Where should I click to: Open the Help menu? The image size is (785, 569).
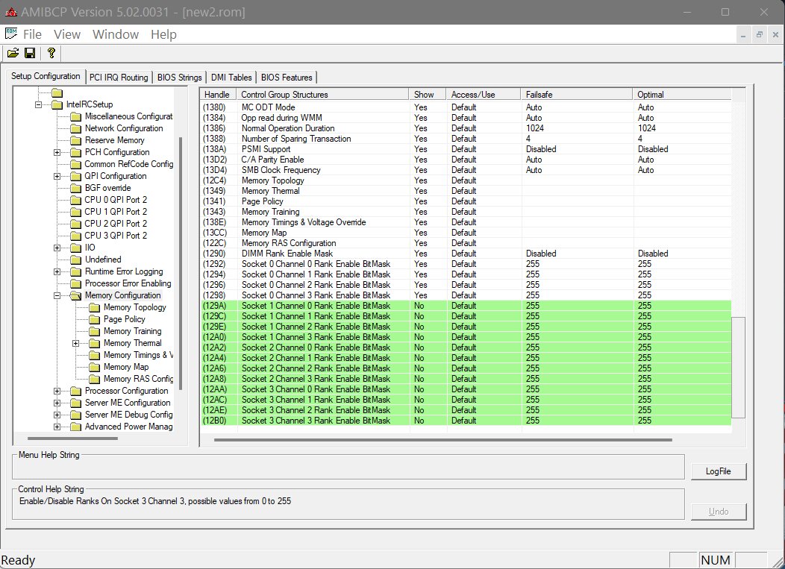(x=163, y=34)
